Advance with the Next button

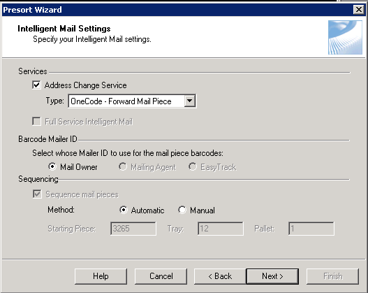tap(272, 276)
